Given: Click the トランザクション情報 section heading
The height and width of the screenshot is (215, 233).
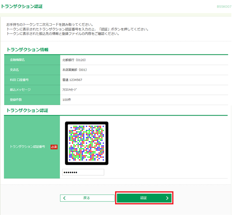Looking at the screenshot, I should (x=28, y=49).
